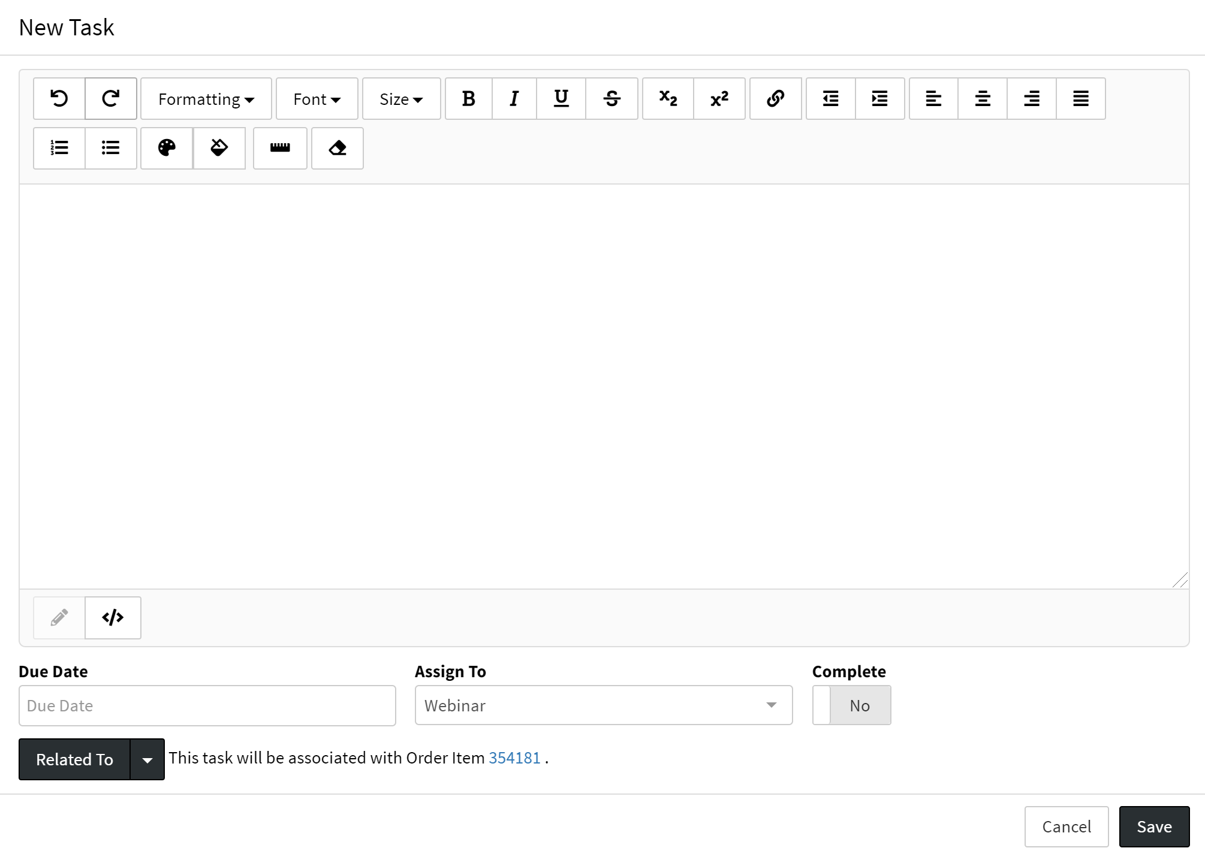
Task: Open Order Item 354181 link
Action: click(514, 758)
